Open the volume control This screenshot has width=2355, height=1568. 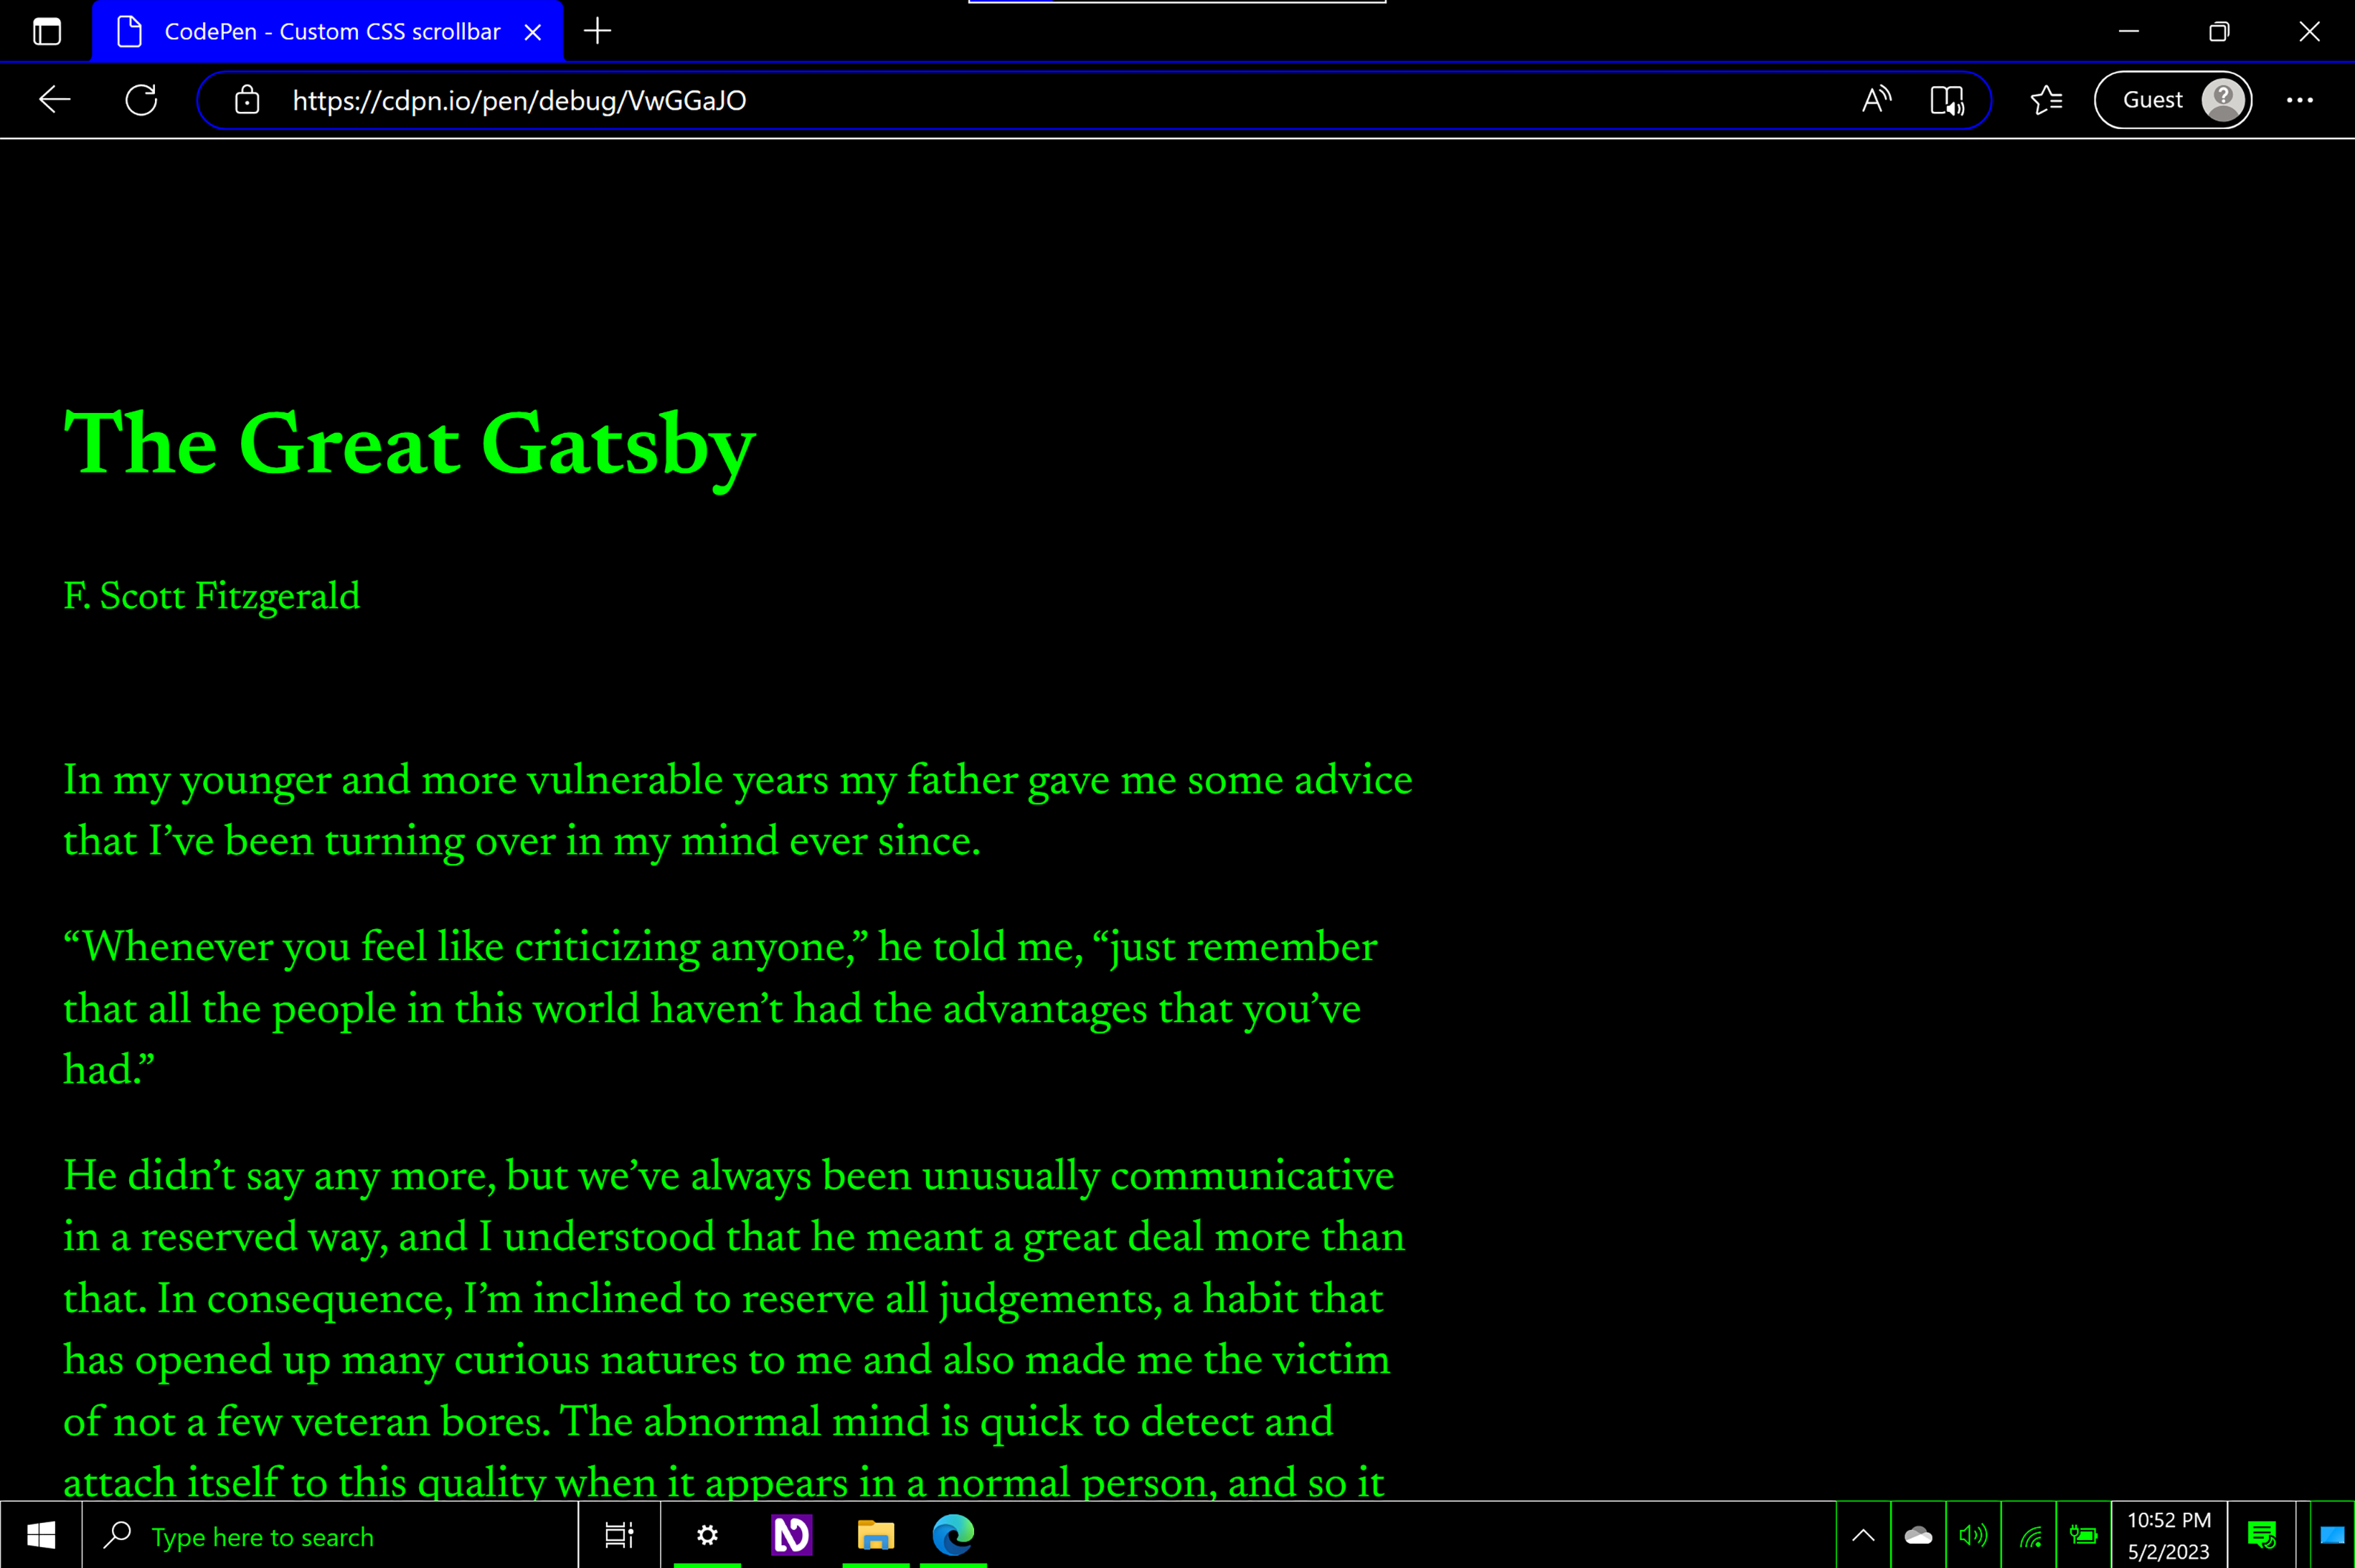pos(1973,1535)
